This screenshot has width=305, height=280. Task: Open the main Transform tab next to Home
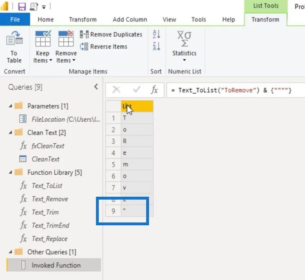point(83,20)
